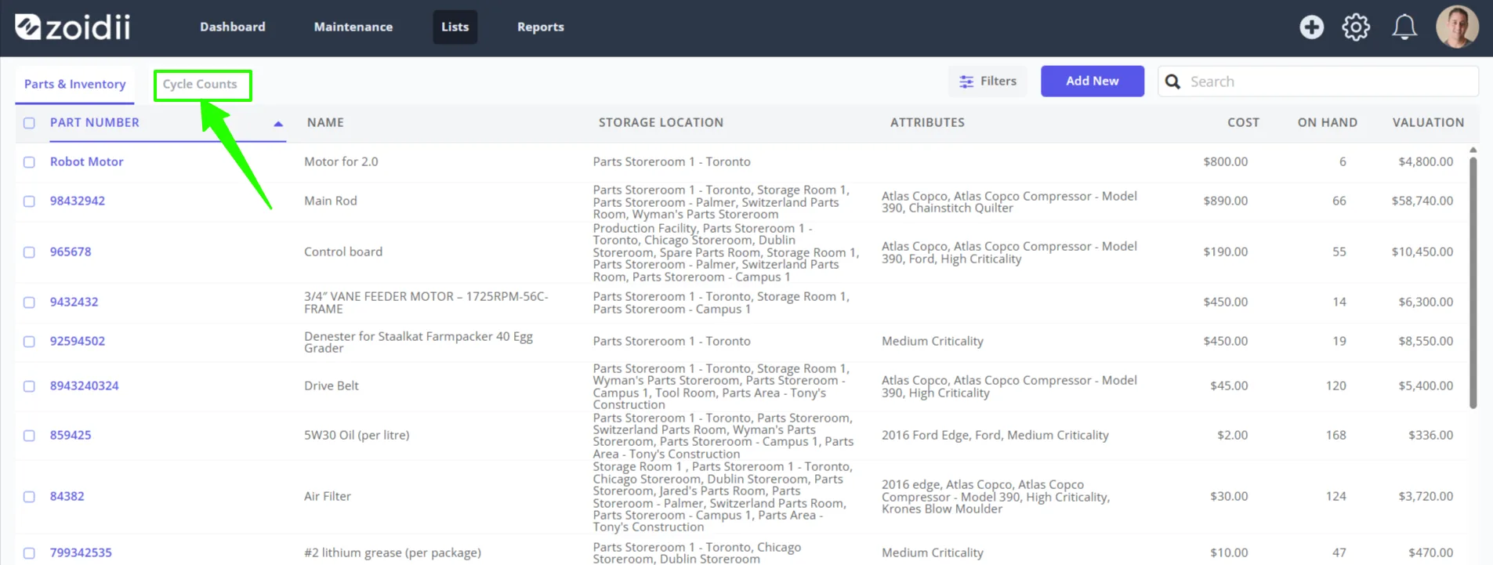Check the 965678 row checkbox
Viewport: 1493px width, 565px height.
point(29,252)
